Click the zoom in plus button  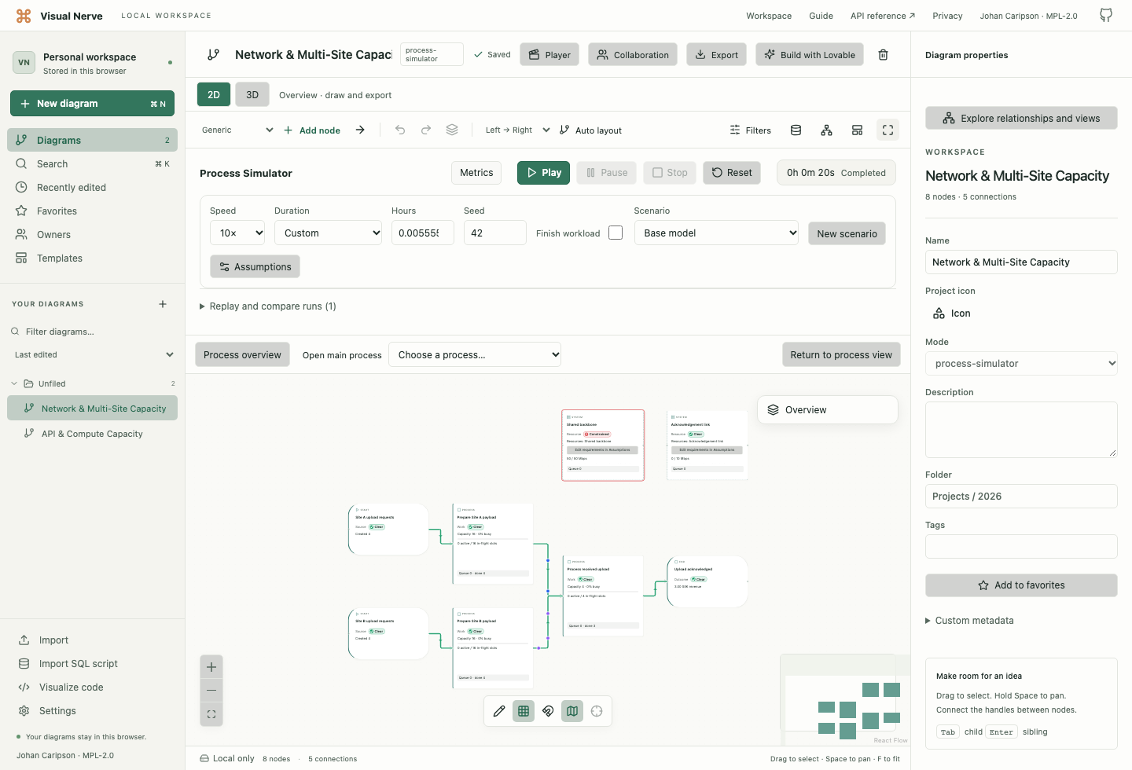(211, 667)
